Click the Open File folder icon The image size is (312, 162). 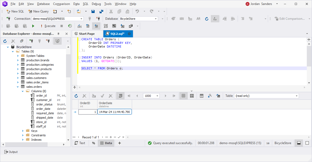pos(79,11)
